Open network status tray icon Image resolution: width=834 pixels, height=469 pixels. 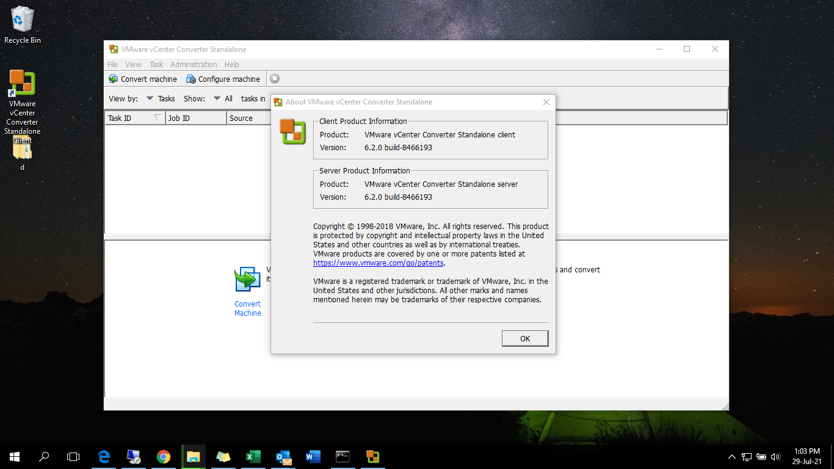click(747, 457)
